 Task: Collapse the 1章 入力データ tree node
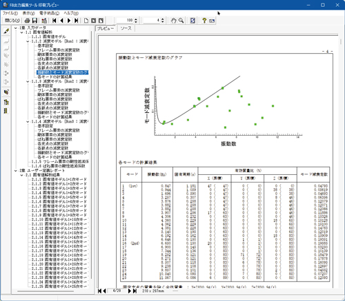pos(16,28)
